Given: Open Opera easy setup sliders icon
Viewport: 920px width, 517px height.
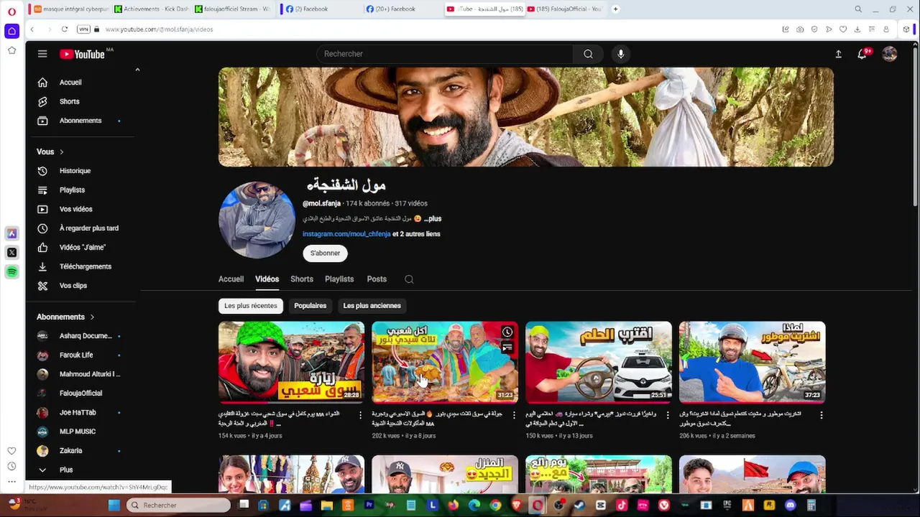Looking at the screenshot, I should coord(872,29).
